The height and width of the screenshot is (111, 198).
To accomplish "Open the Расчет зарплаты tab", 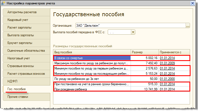I will coord(27,27).
